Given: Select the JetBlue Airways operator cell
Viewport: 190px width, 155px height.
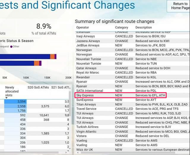Looking at the screenshot, I should (88, 45).
